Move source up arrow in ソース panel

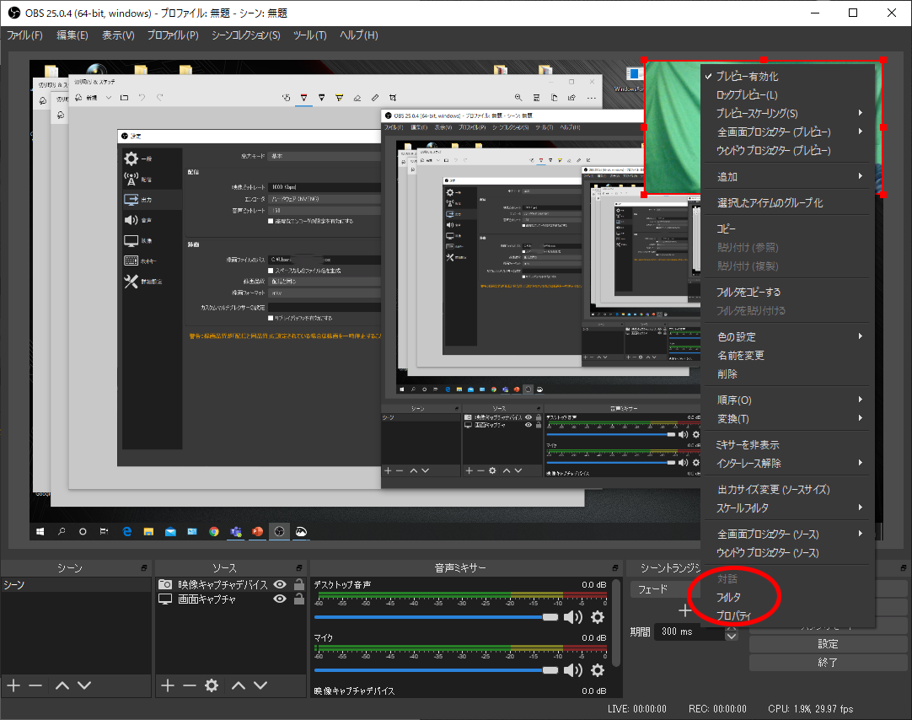[239, 685]
